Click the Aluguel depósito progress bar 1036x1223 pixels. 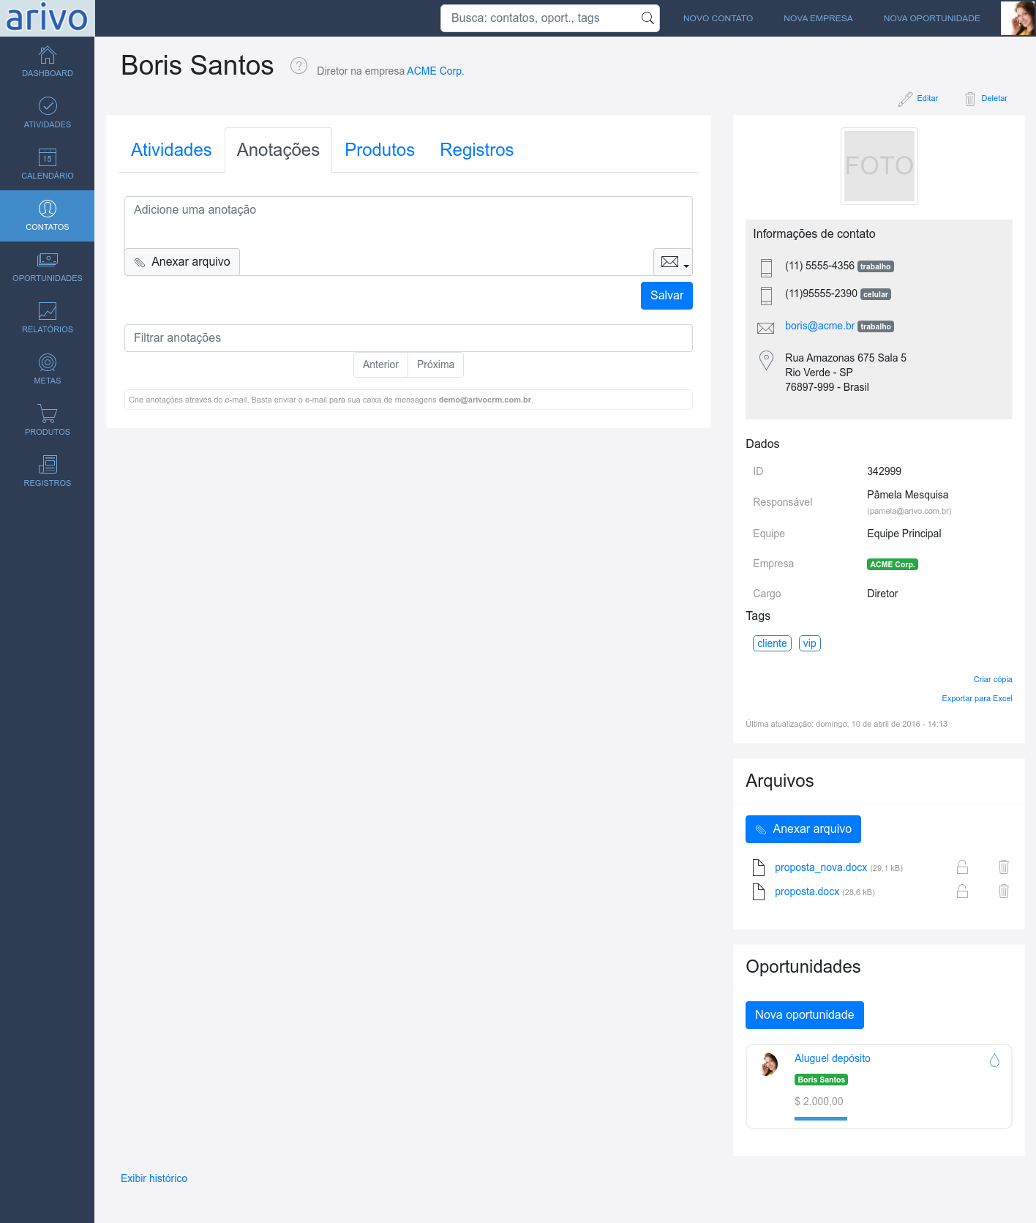click(x=821, y=1118)
